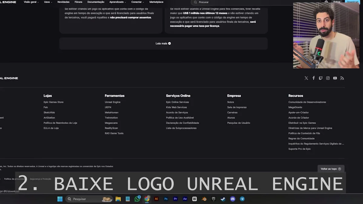The image size is (363, 204).
Task: Expand the Conectar menu
Action: (137, 2)
